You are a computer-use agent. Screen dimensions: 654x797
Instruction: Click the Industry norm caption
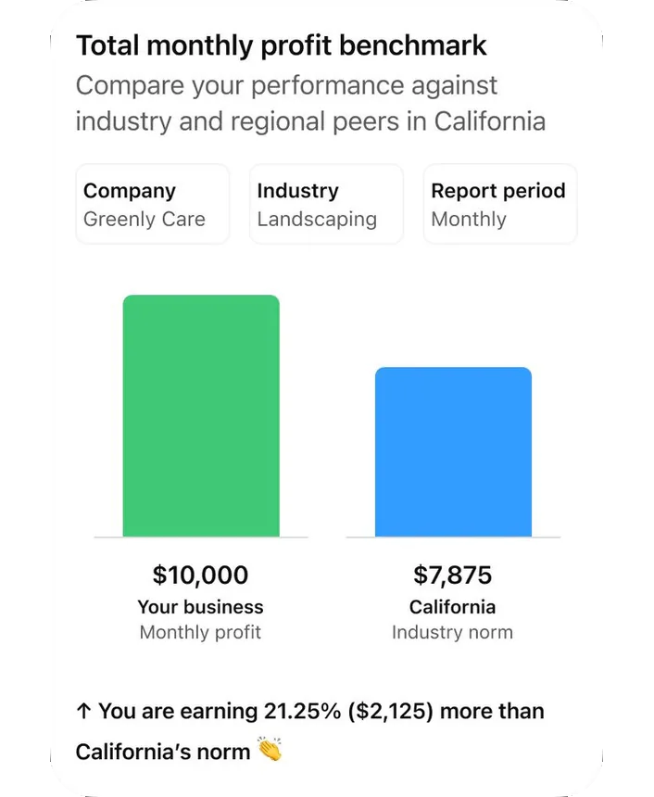tap(453, 632)
